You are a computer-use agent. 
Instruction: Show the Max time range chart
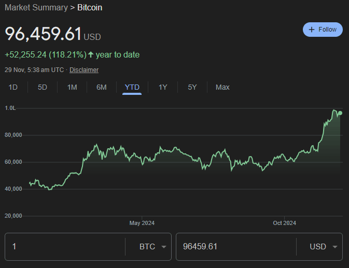tap(222, 87)
